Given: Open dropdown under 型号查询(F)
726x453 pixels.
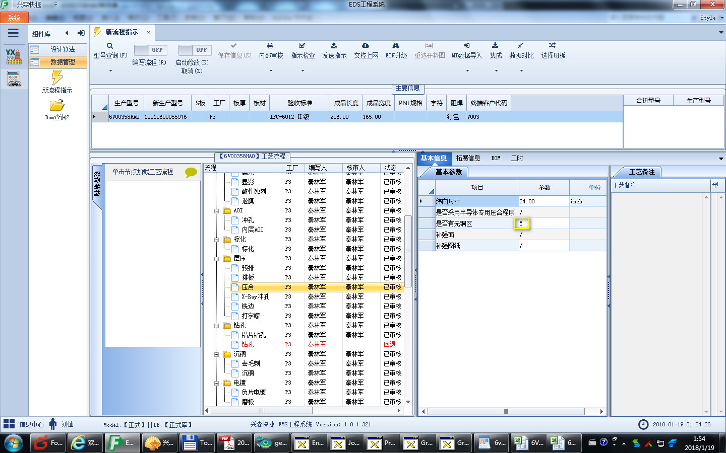Looking at the screenshot, I should [x=110, y=71].
